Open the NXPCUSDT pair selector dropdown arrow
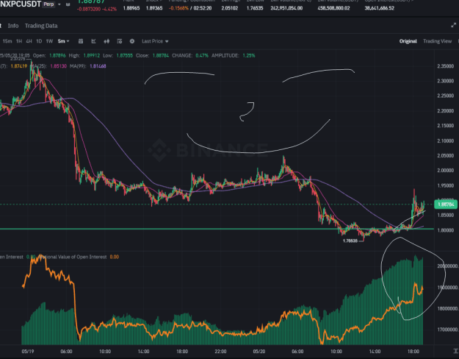 coord(59,4)
